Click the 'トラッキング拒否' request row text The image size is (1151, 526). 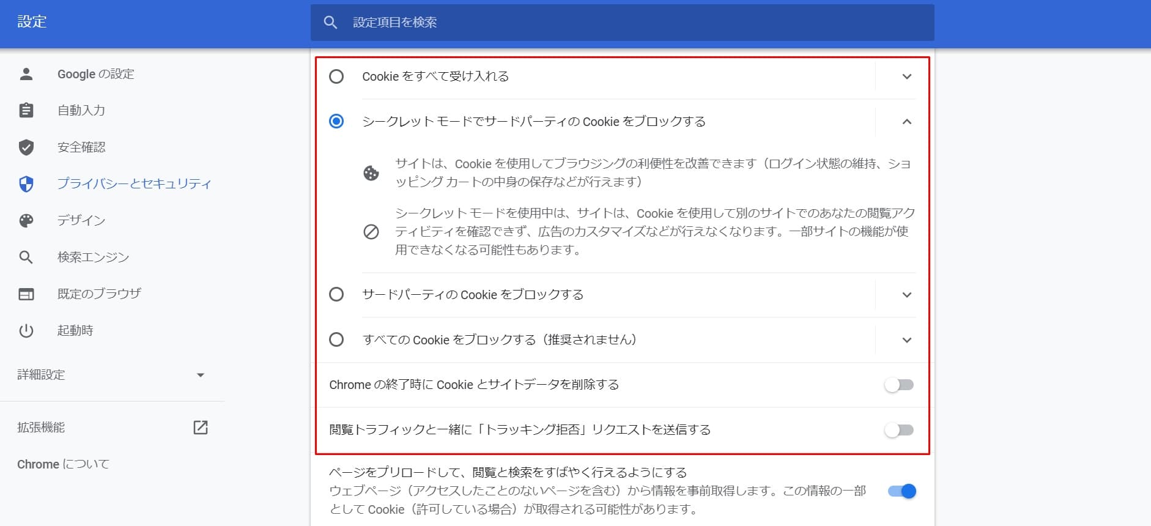[520, 430]
